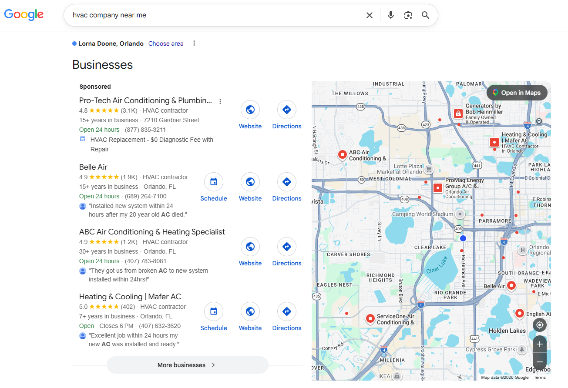Viewport: 568px width, 388px height.
Task: Choose area link for location
Action: point(166,43)
